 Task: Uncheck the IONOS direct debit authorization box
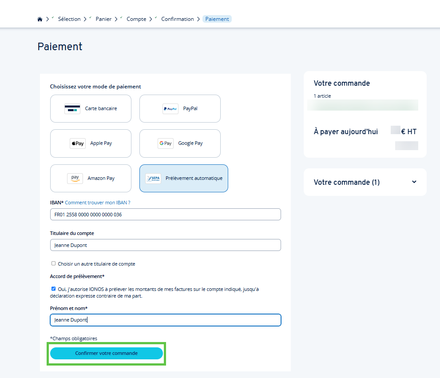point(54,289)
